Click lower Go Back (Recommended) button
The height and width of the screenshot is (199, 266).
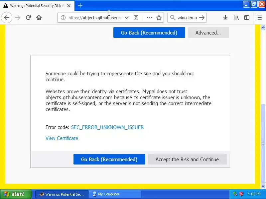click(109, 159)
